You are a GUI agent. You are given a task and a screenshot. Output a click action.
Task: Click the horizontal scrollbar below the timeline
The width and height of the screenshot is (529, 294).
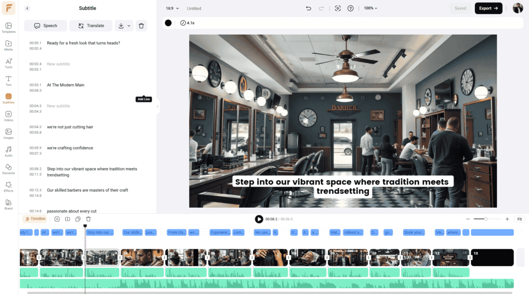click(270, 292)
